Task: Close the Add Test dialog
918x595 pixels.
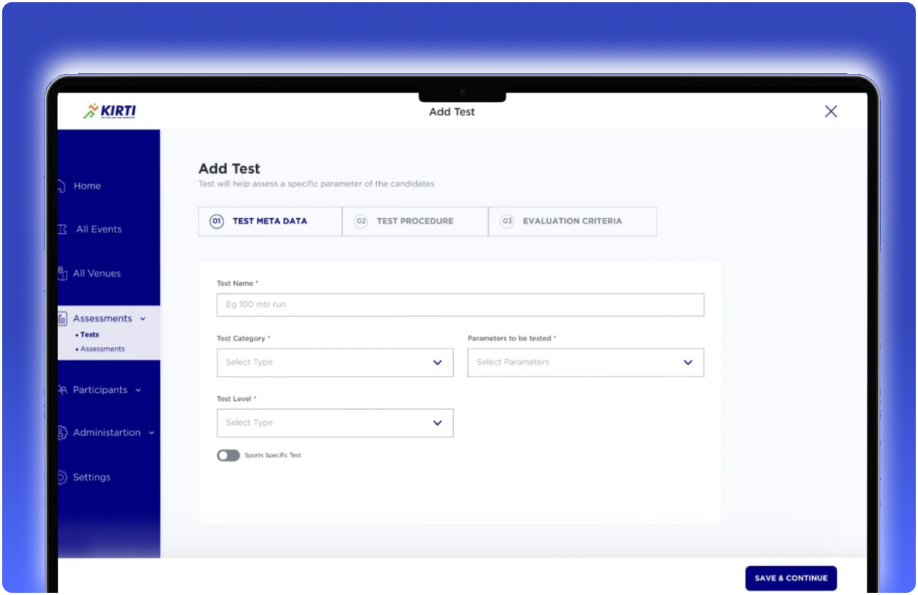Action: tap(831, 112)
